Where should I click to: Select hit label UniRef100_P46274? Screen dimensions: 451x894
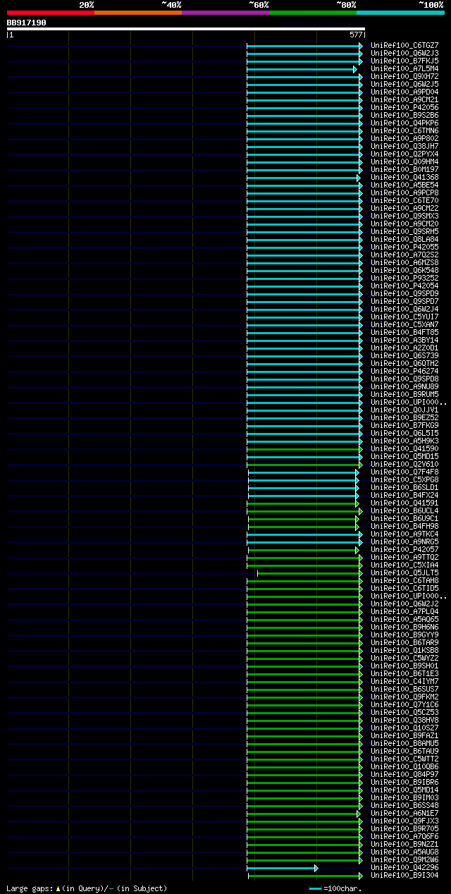(x=404, y=372)
